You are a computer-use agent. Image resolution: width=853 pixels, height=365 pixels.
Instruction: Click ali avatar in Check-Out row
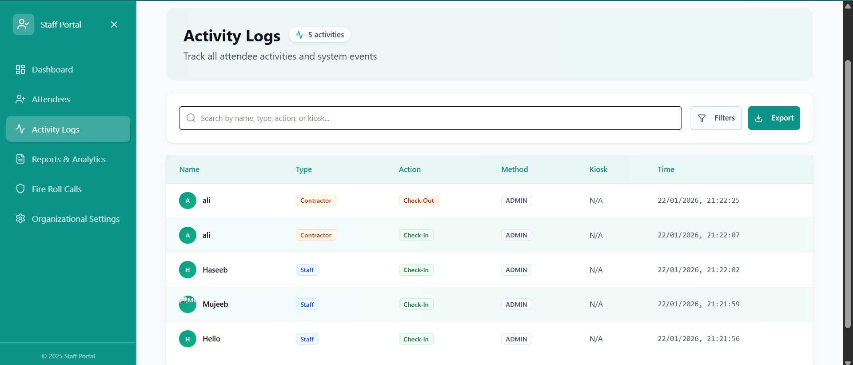[x=187, y=201]
